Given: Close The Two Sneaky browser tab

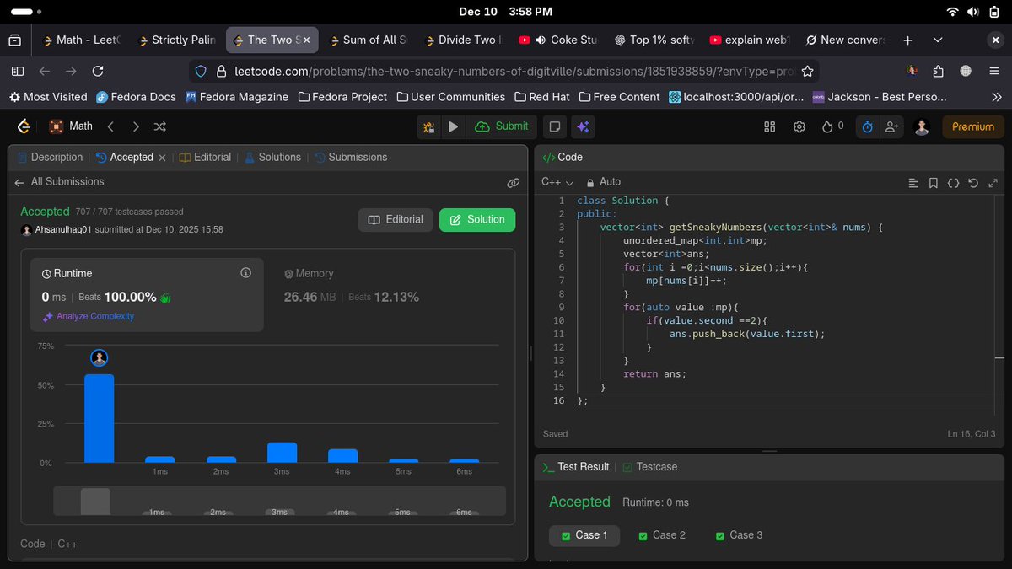Looking at the screenshot, I should [305, 40].
